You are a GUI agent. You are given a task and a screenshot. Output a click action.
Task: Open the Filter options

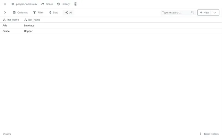click(38, 12)
